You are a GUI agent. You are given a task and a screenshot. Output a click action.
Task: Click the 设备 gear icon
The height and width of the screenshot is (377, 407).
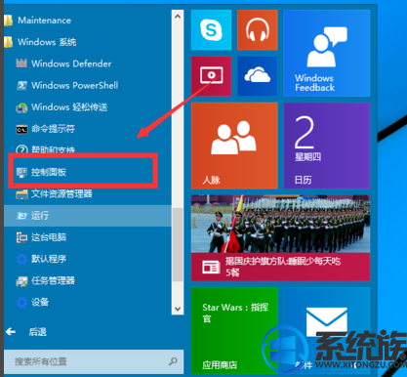(x=21, y=303)
